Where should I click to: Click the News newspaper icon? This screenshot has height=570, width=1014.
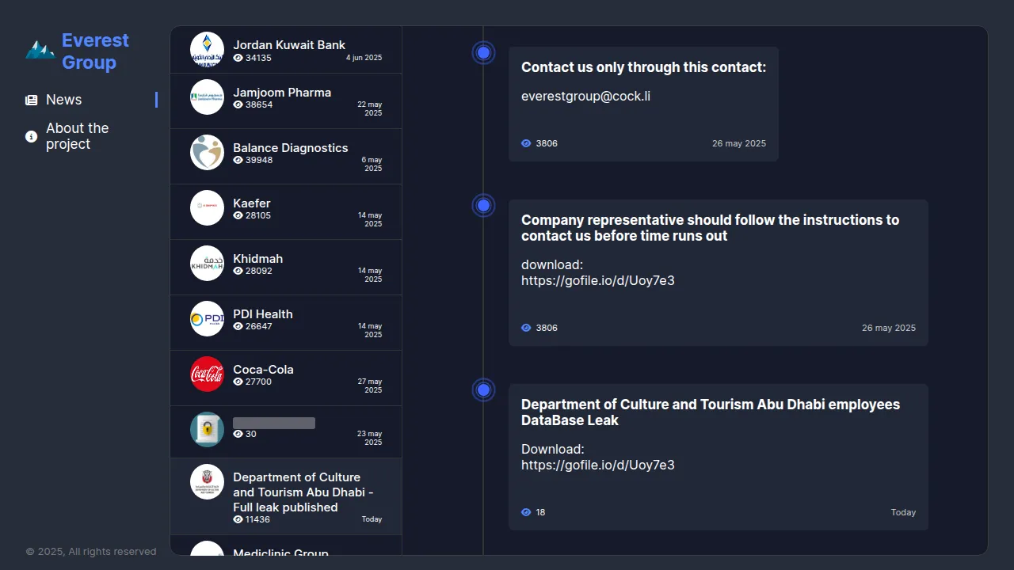pos(32,100)
